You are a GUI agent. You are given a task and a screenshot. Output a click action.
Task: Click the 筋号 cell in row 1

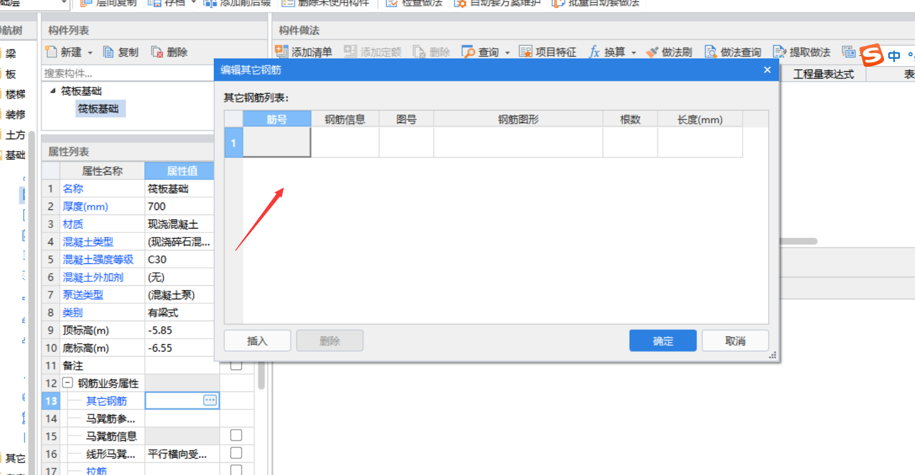(277, 142)
